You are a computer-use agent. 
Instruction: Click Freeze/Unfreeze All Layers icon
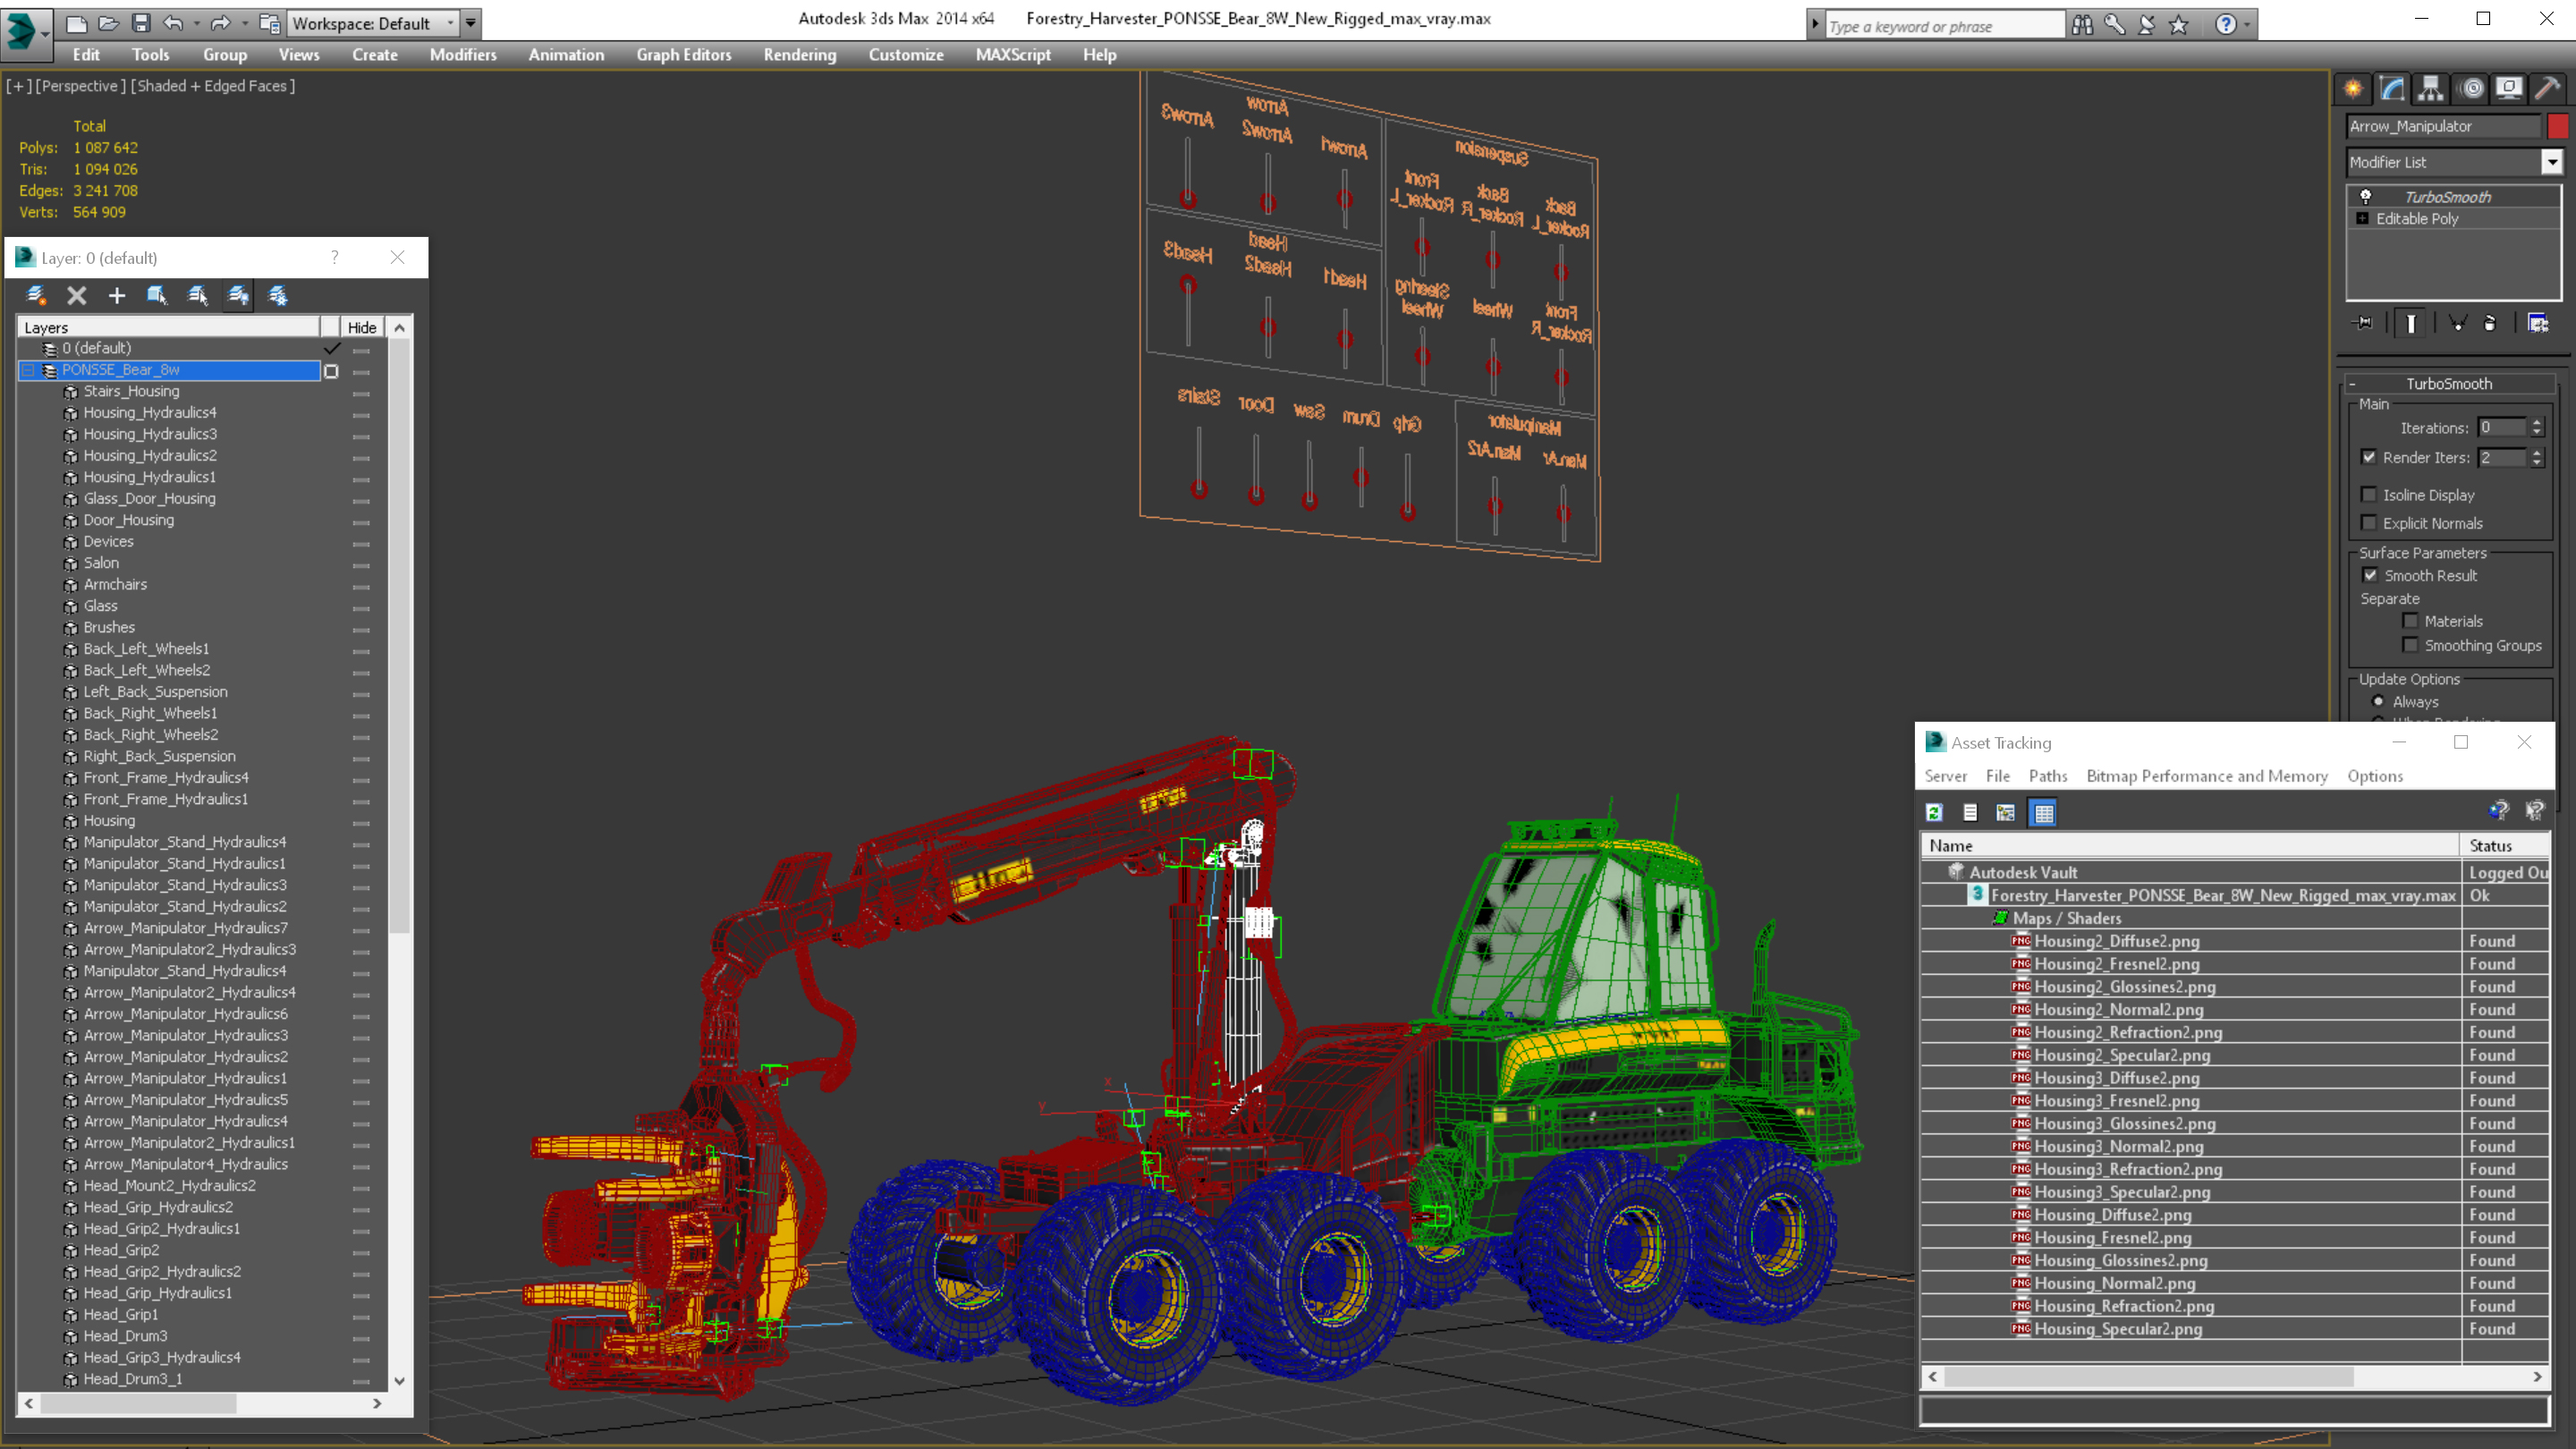[278, 295]
